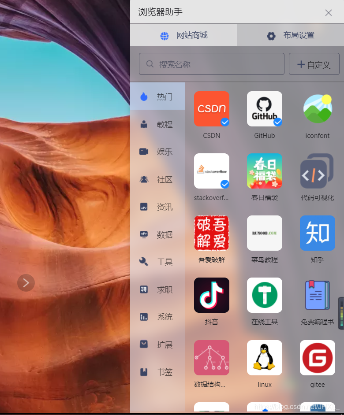Viewport: 344px width, 415px height.
Task: Click the 浏览器助手 title text
Action: tap(161, 12)
